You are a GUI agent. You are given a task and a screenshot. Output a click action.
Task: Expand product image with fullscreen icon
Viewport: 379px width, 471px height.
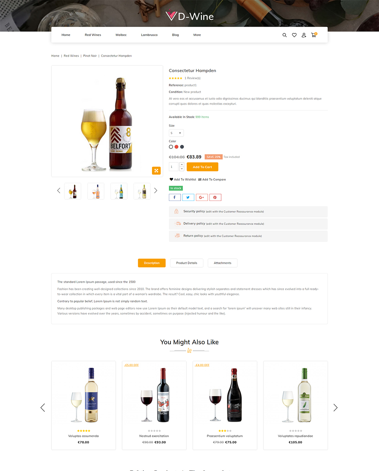pyautogui.click(x=156, y=170)
